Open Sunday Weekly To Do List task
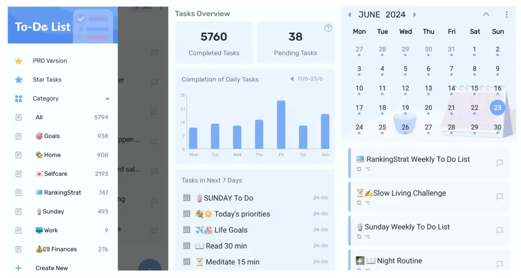 click(428, 230)
